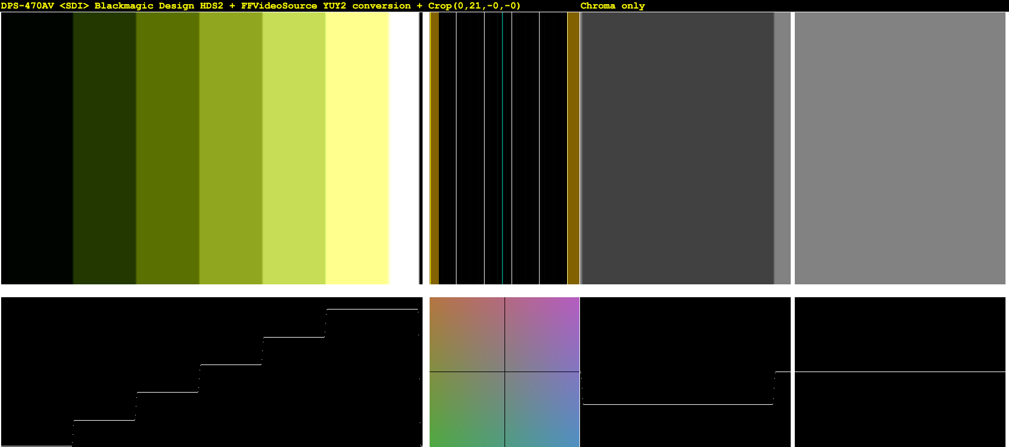Click the "Chroma only" label
Image resolution: width=1009 pixels, height=447 pixels.
613,6
